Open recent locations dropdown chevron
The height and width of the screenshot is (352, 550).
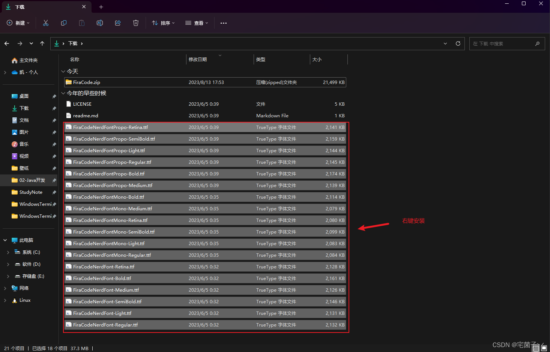[31, 43]
